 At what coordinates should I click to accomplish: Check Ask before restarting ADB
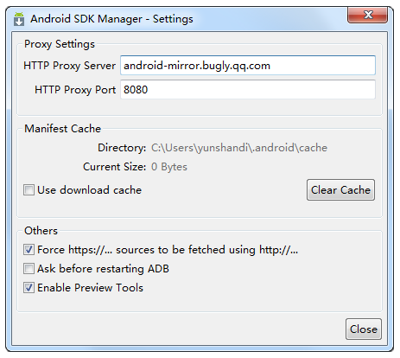pos(29,269)
